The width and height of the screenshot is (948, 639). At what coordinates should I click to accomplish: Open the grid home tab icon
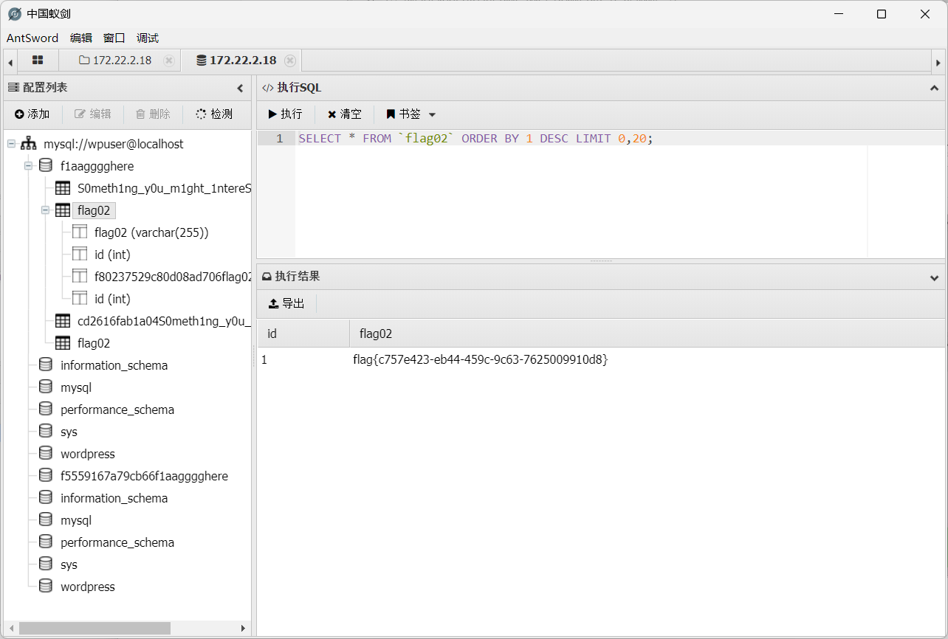(x=38, y=61)
